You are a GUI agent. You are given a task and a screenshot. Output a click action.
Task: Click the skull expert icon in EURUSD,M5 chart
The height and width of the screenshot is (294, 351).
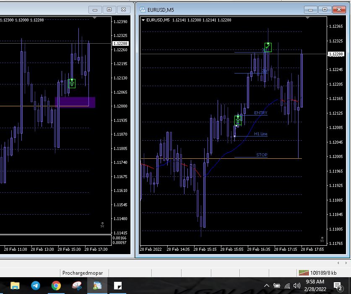322,239
